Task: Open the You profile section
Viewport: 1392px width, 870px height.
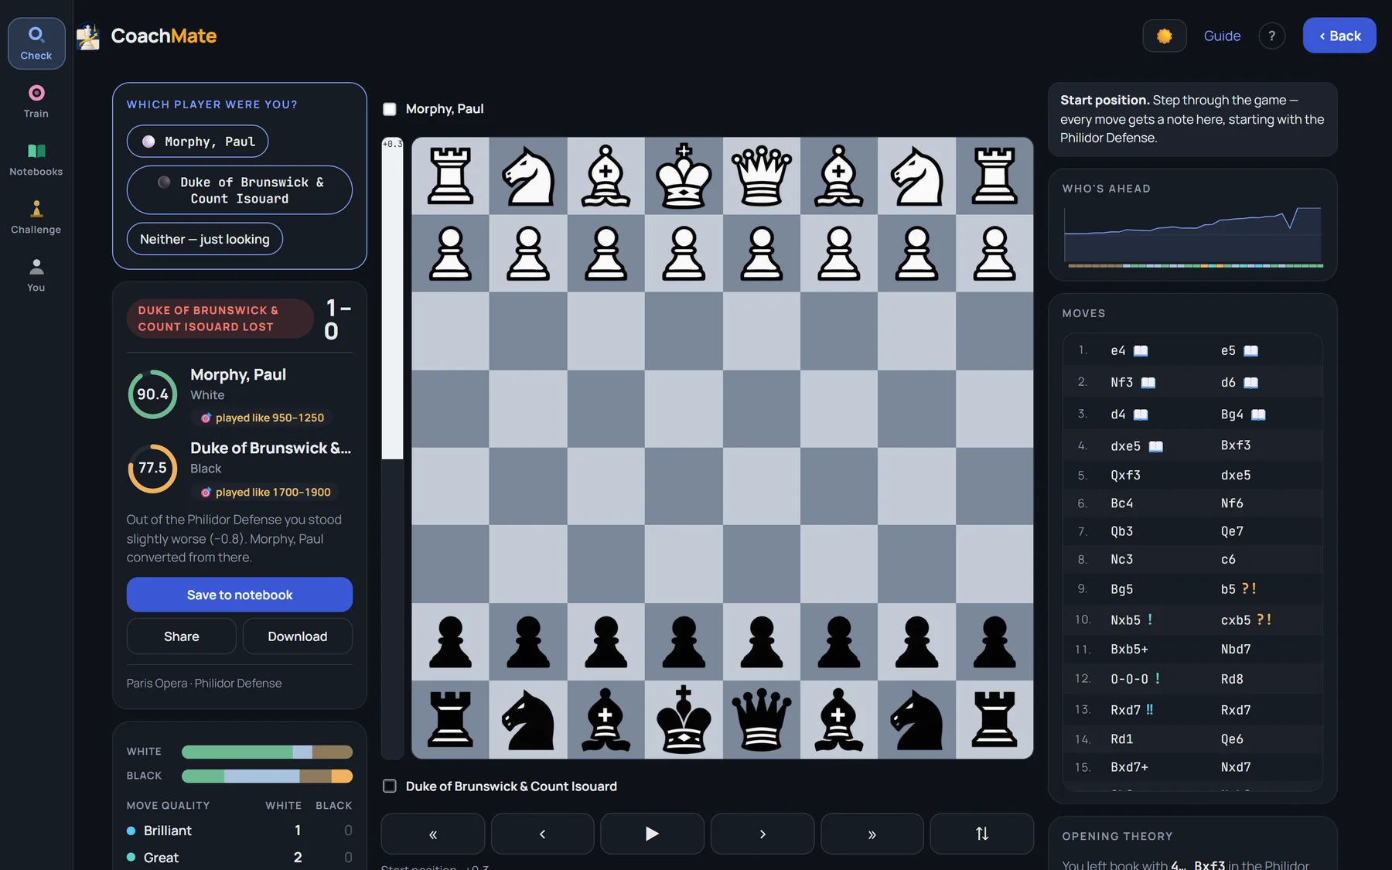Action: point(36,275)
